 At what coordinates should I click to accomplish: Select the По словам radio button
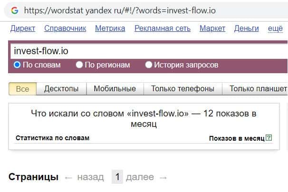tap(17, 65)
